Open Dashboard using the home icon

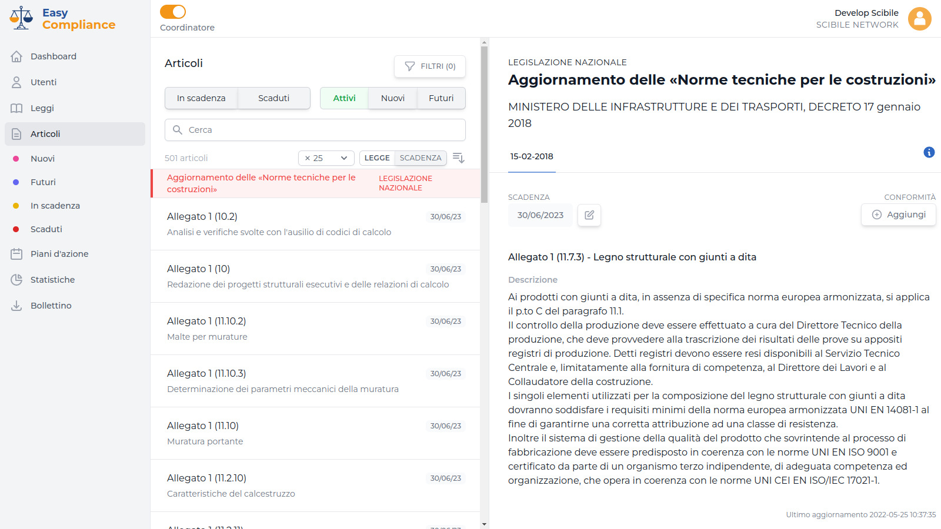18,56
